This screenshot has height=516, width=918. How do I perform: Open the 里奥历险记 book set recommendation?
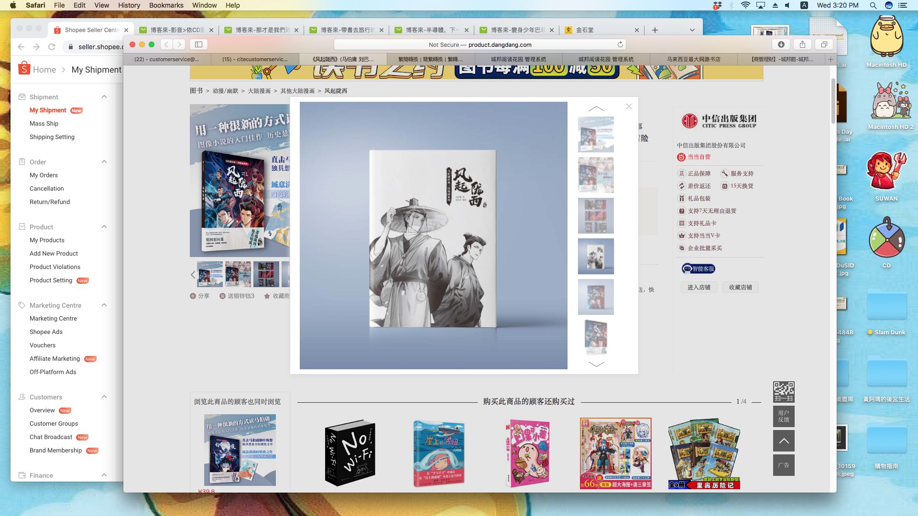point(704,453)
